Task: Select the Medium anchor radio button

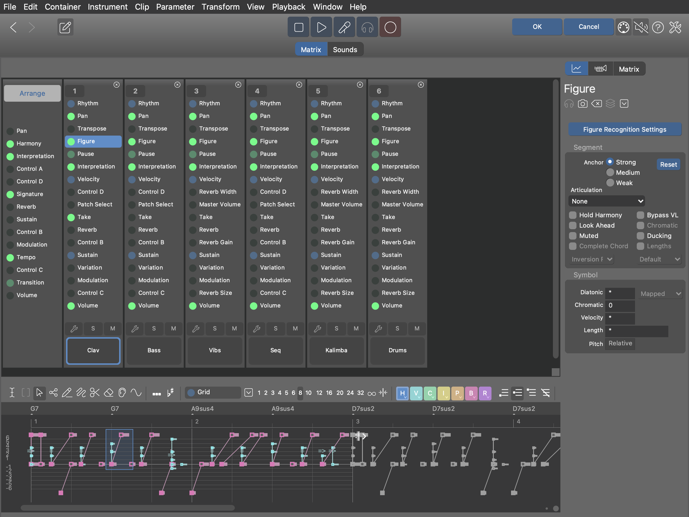Action: (x=610, y=172)
